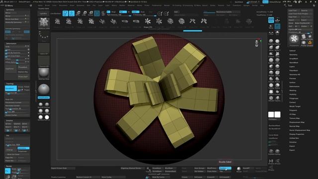Viewport: 318px width, 179px height.
Task: Toggle Rgb channel mode
Action: pyautogui.click(x=123, y=12)
